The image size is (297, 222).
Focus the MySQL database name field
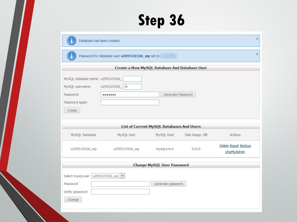[132, 79]
